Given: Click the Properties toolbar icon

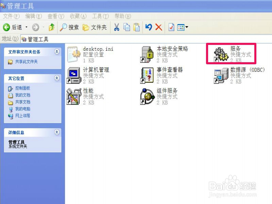Looking at the screenshot, I should [x=171, y=27].
